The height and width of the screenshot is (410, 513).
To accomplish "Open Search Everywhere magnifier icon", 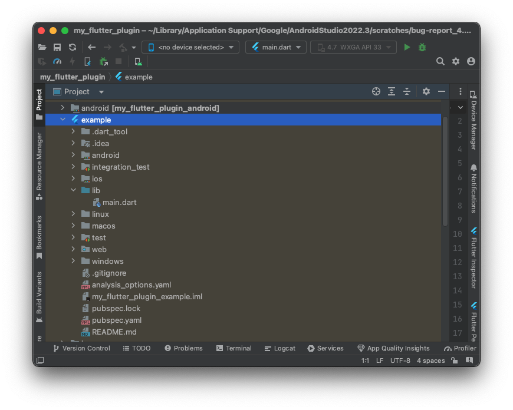I will (440, 61).
